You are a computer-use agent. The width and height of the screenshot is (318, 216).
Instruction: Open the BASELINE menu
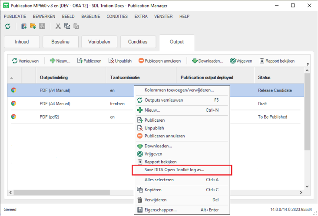pos(91,17)
